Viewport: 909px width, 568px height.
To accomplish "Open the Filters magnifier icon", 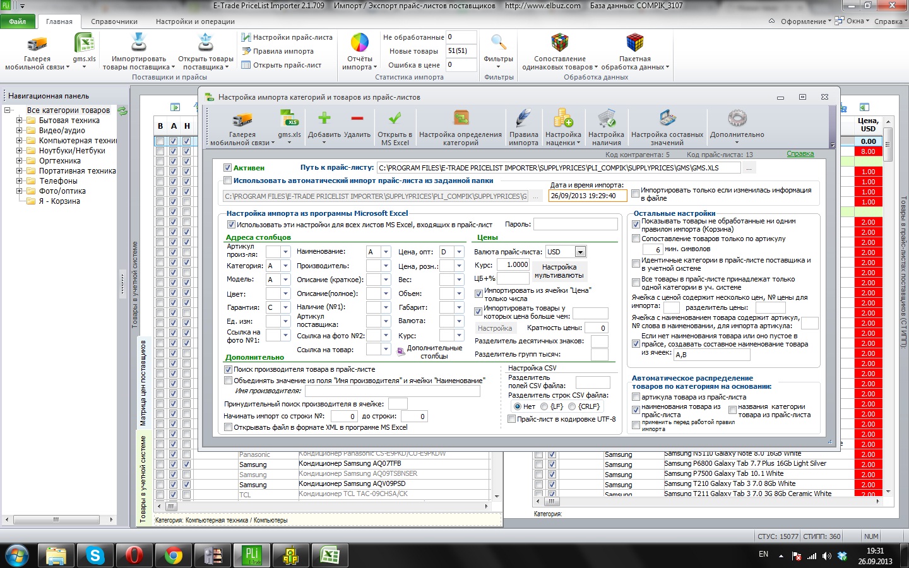I will 499,43.
